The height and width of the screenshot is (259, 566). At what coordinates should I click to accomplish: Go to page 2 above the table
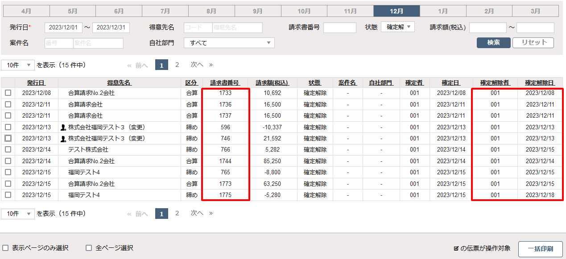tap(177, 65)
